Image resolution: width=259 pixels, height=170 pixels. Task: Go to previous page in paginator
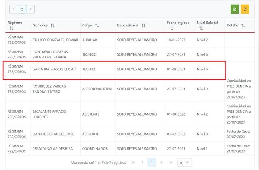point(142,162)
